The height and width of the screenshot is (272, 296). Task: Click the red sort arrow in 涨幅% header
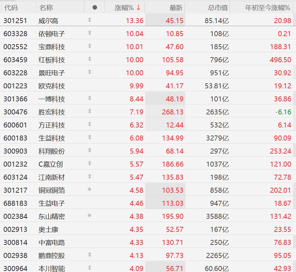click(x=138, y=8)
